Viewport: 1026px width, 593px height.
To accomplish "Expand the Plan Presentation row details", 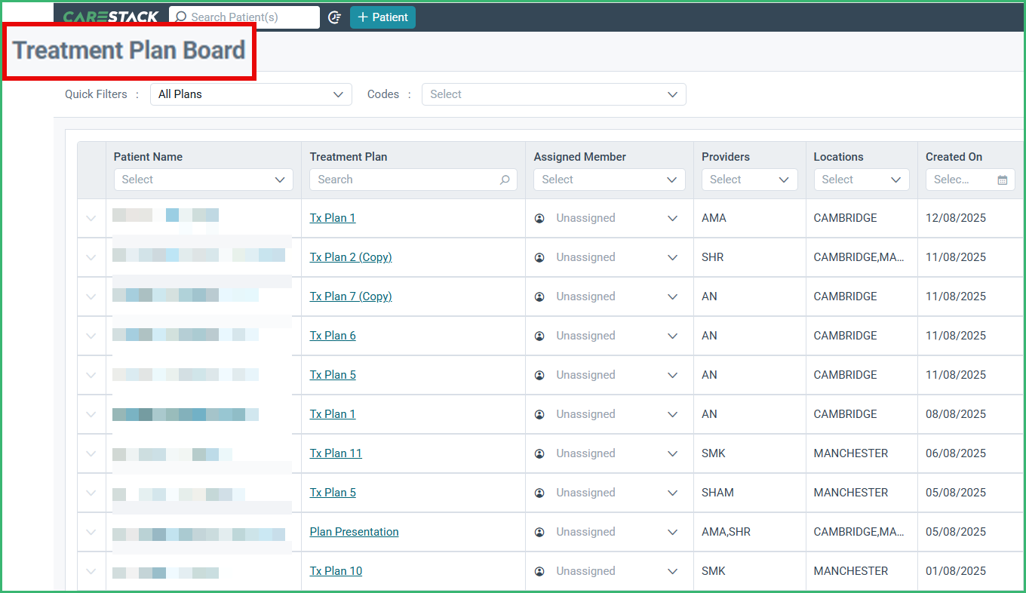I will click(x=91, y=531).
